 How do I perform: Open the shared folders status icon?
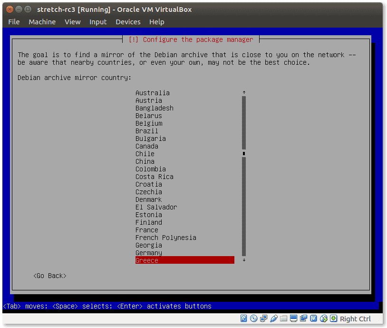pos(284,318)
